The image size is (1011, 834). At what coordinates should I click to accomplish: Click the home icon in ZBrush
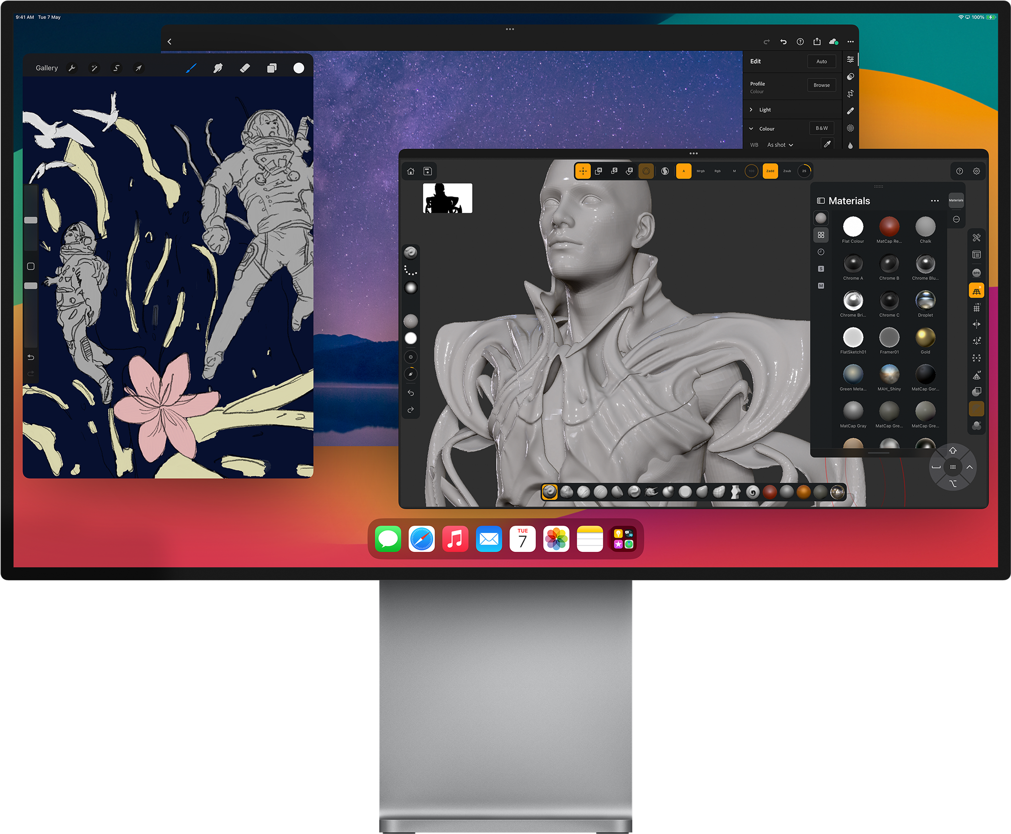pos(410,171)
